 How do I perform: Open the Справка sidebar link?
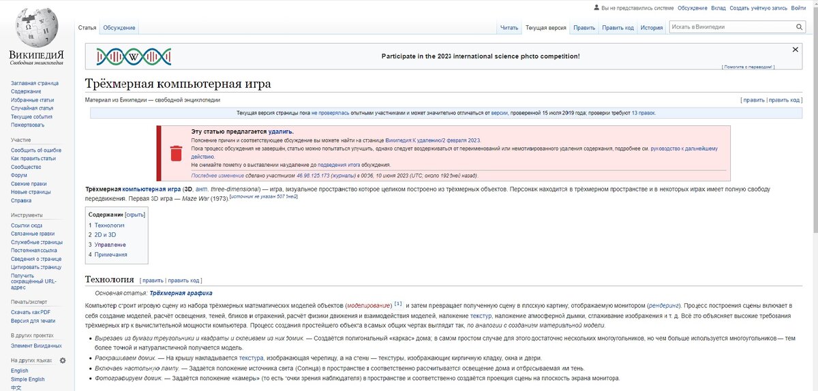(x=21, y=200)
